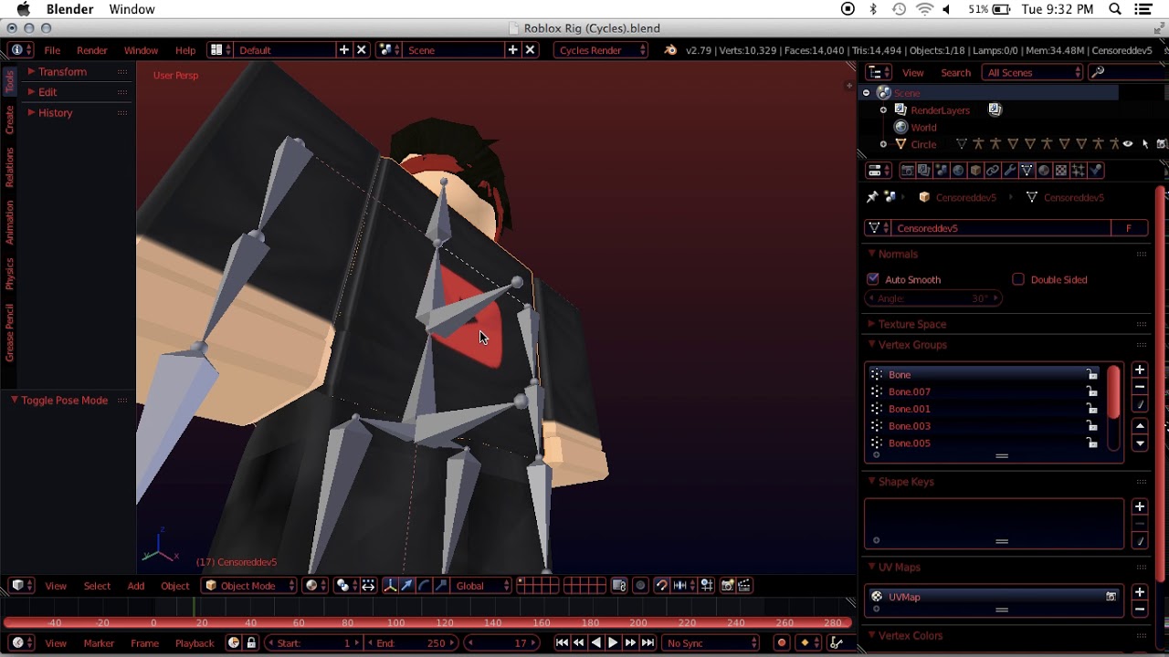Click the Scale manipulator icon
Image resolution: width=1169 pixels, height=657 pixels.
coord(441,586)
